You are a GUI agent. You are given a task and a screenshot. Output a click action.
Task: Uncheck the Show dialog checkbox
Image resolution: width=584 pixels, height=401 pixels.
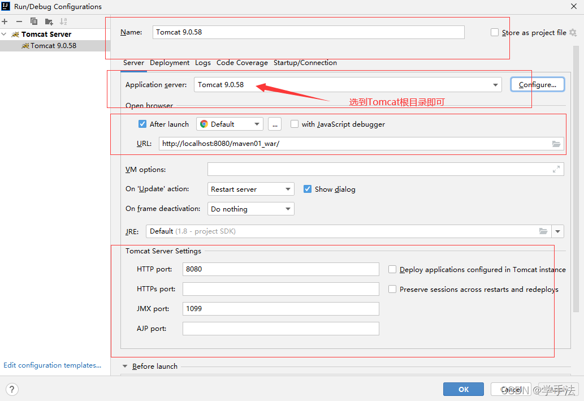(x=308, y=189)
